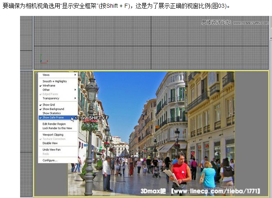The height and width of the screenshot is (198, 272).
Task: Toggle the Wireframe display option
Action: [x=58, y=85]
